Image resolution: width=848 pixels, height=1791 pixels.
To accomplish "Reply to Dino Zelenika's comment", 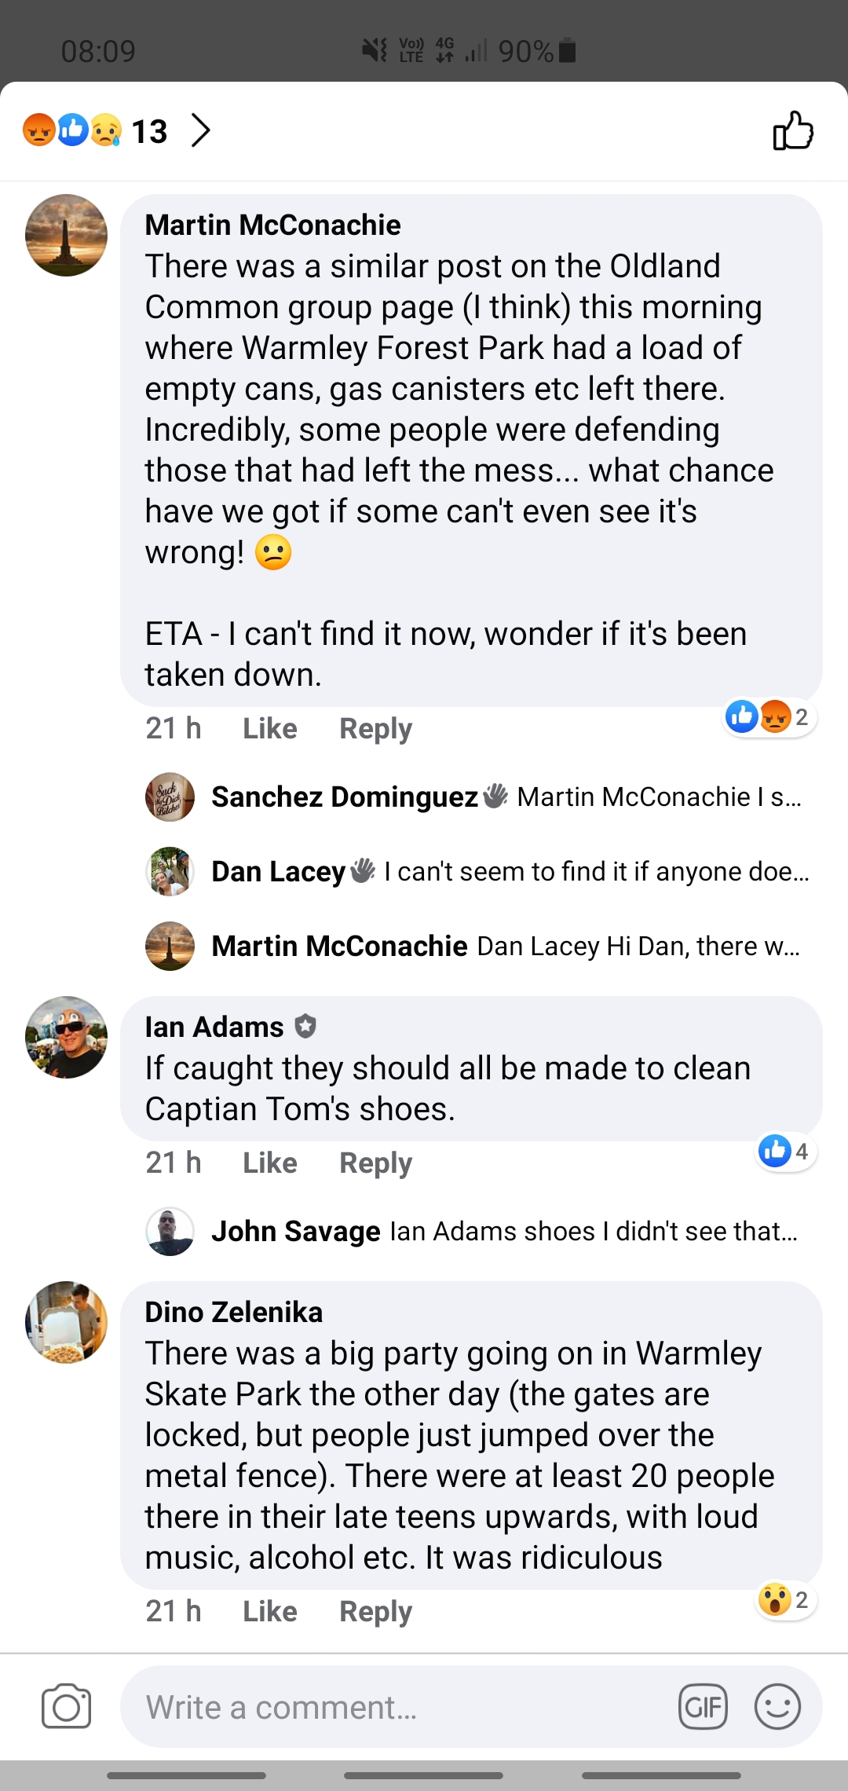I will click(375, 1611).
